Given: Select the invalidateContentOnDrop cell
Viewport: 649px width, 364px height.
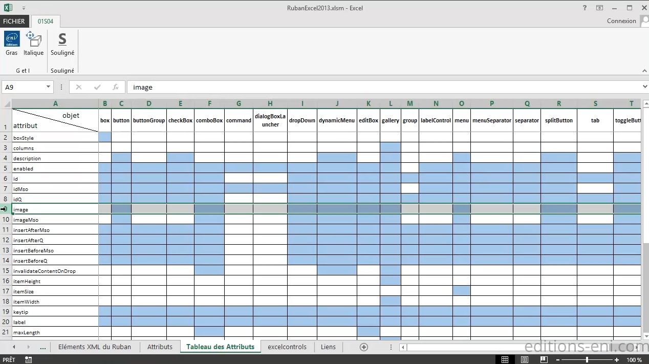Looking at the screenshot, I should pyautogui.click(x=55, y=271).
